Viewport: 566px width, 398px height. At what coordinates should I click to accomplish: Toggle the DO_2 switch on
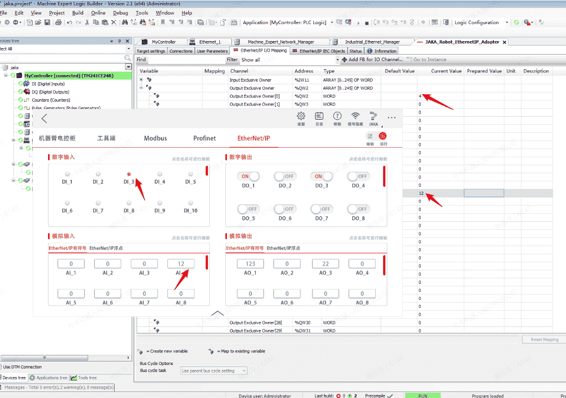(285, 176)
